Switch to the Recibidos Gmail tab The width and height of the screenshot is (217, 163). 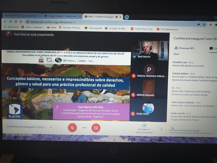pyautogui.click(x=22, y=16)
